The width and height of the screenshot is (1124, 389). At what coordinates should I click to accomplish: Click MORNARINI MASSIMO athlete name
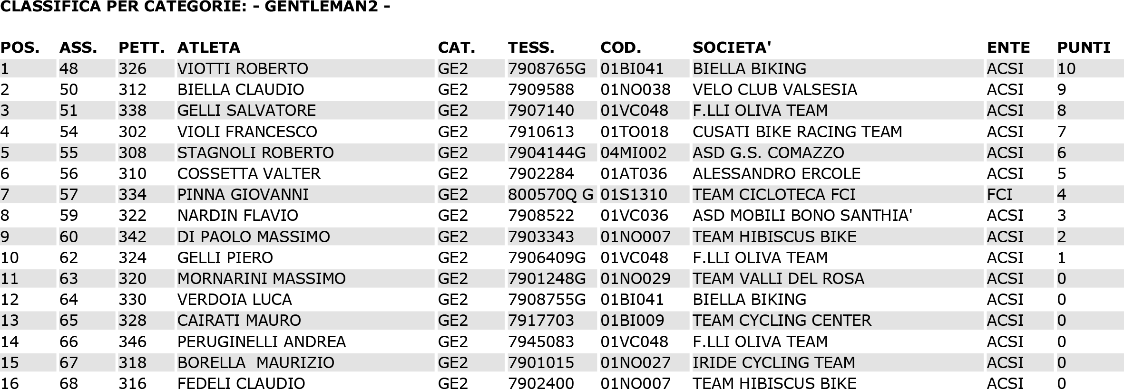[261, 279]
